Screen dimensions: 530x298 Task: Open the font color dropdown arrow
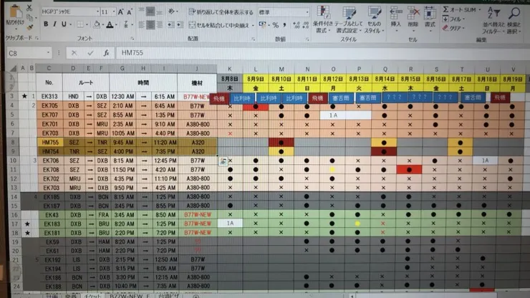pyautogui.click(x=116, y=25)
